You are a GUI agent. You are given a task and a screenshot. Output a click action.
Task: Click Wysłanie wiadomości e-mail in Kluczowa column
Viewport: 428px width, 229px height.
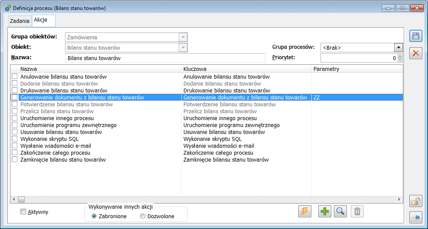[219, 146]
